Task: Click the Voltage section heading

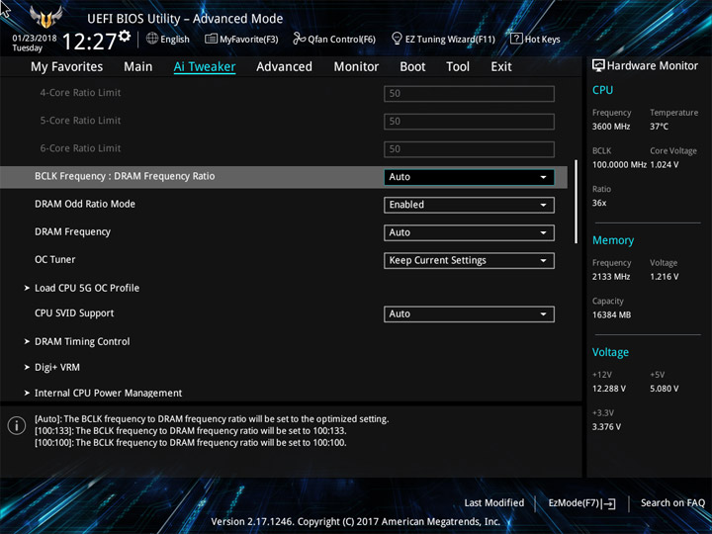Action: (610, 352)
